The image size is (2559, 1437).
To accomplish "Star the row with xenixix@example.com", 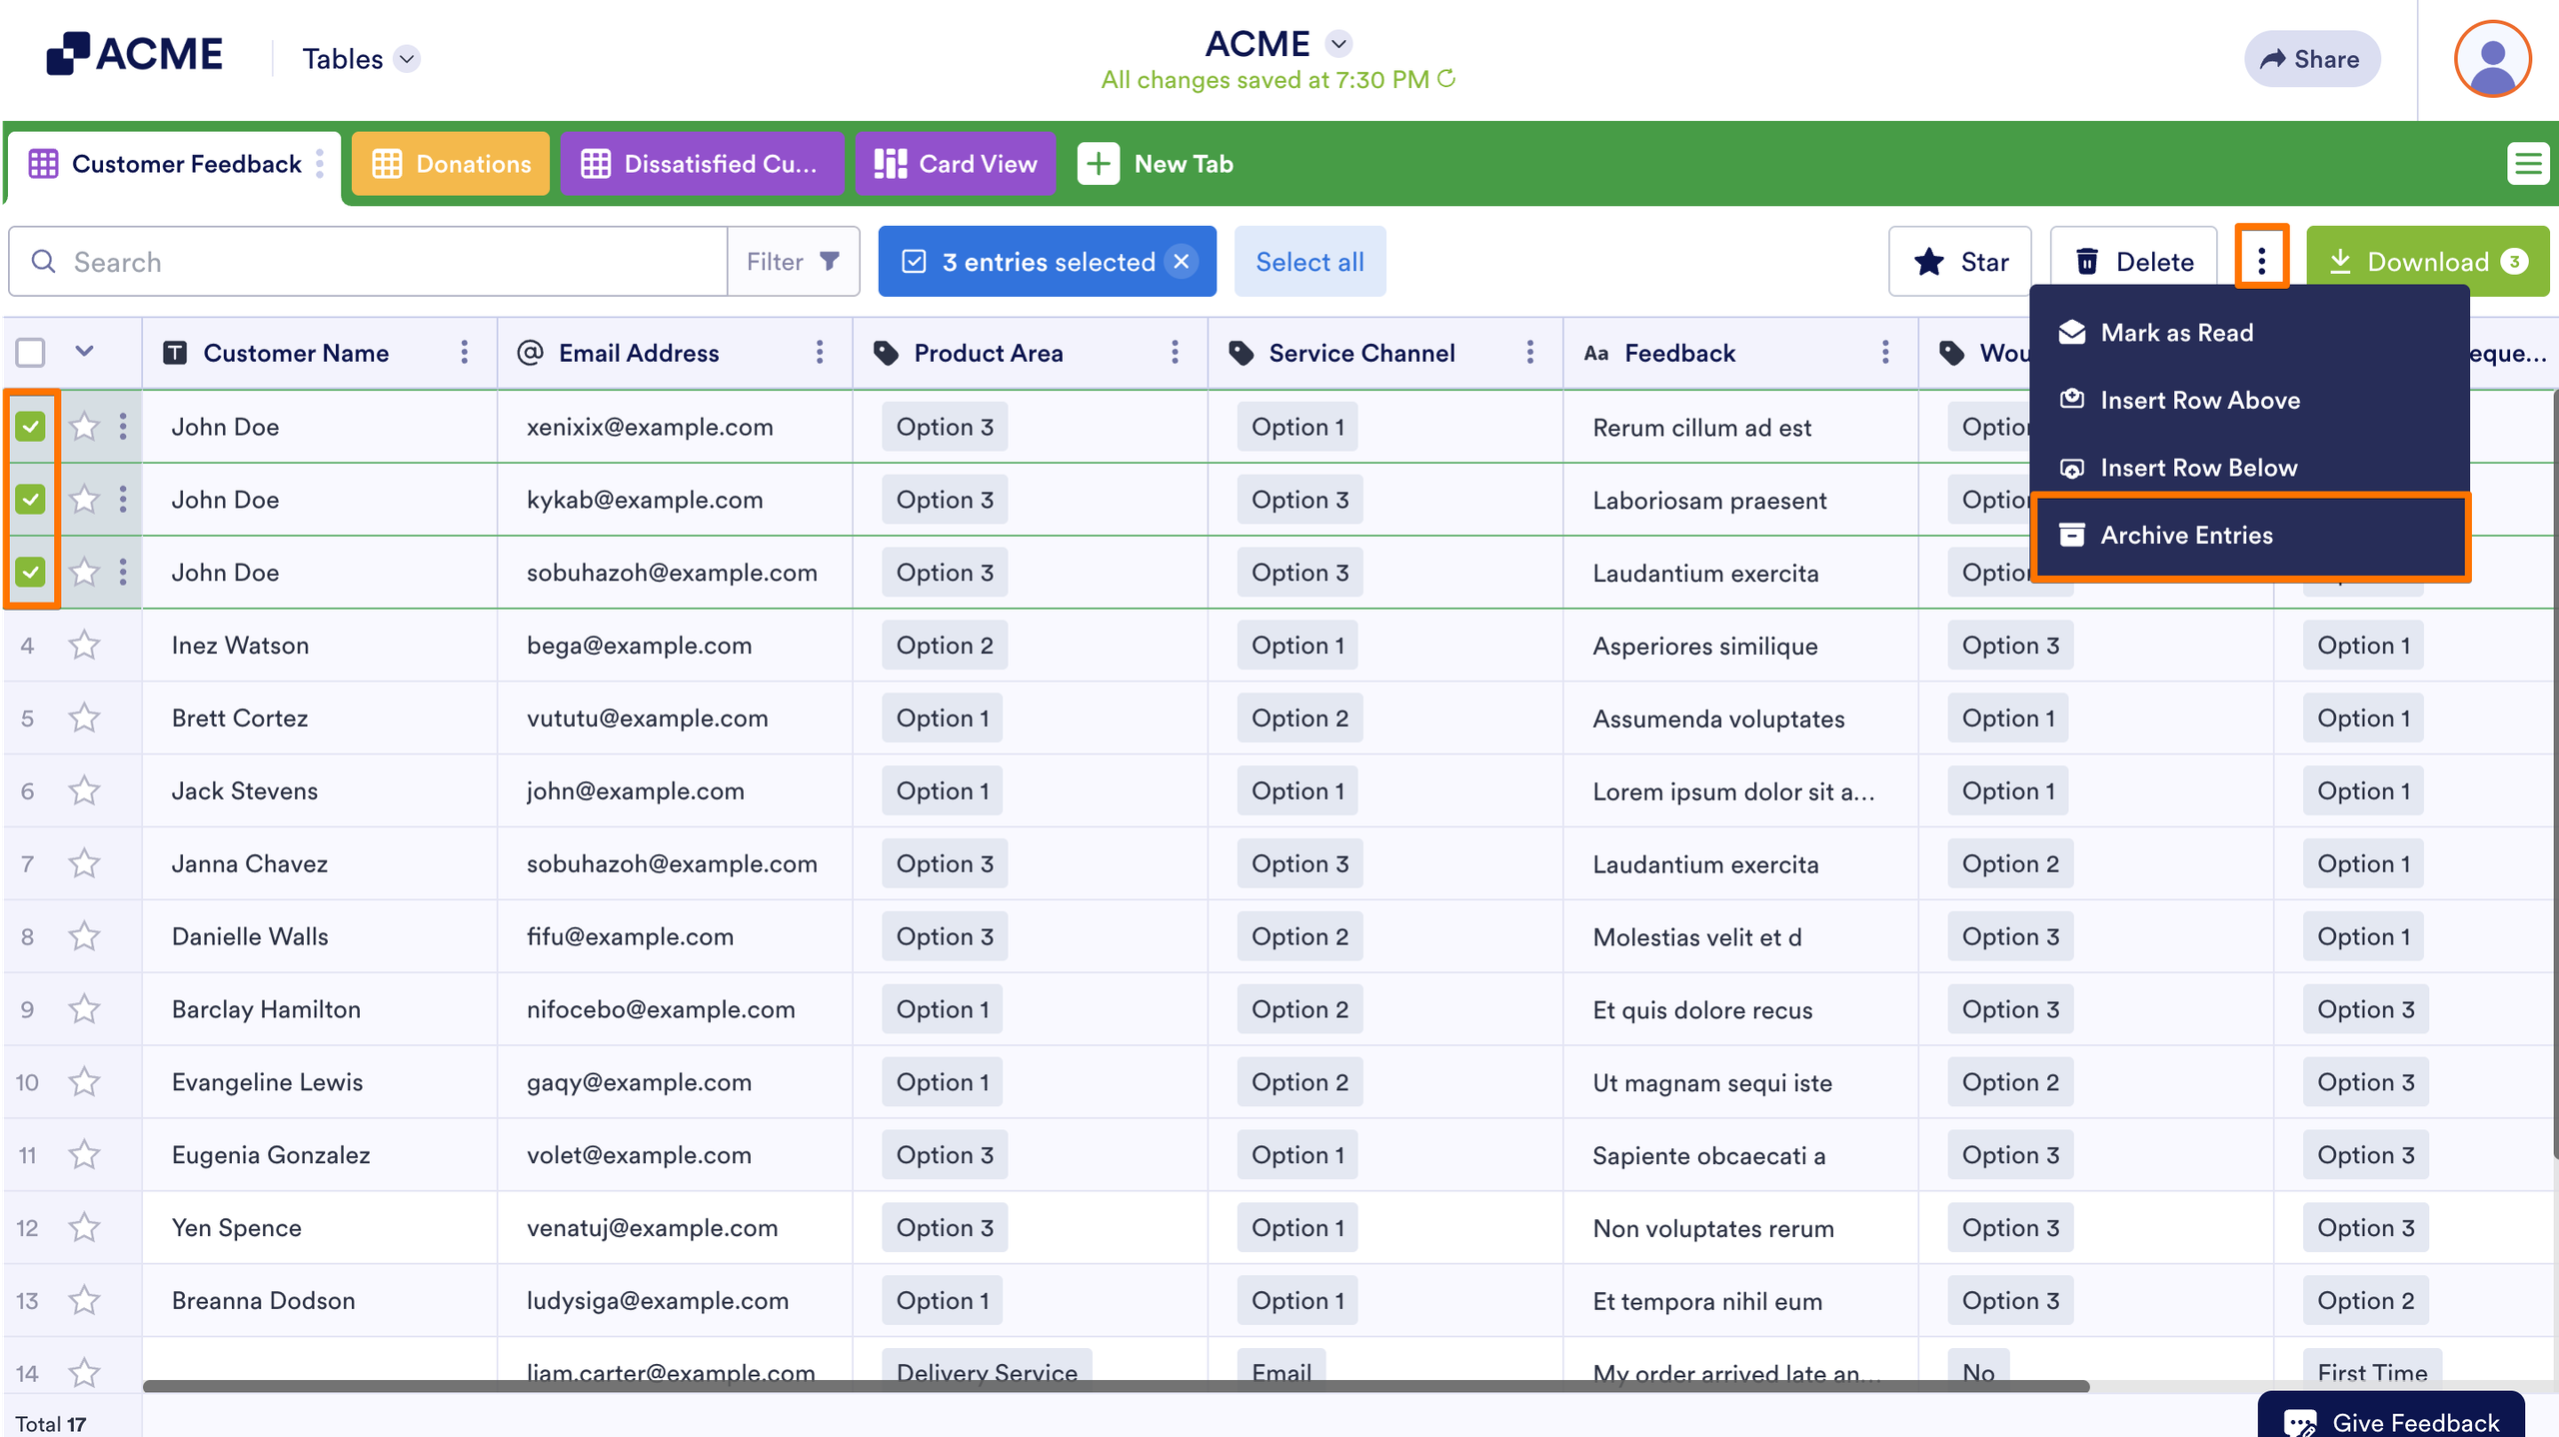I will coord(84,427).
